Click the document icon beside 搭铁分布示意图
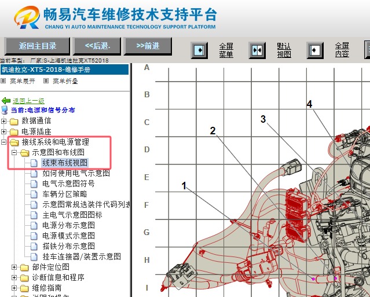 pyautogui.click(x=34, y=246)
